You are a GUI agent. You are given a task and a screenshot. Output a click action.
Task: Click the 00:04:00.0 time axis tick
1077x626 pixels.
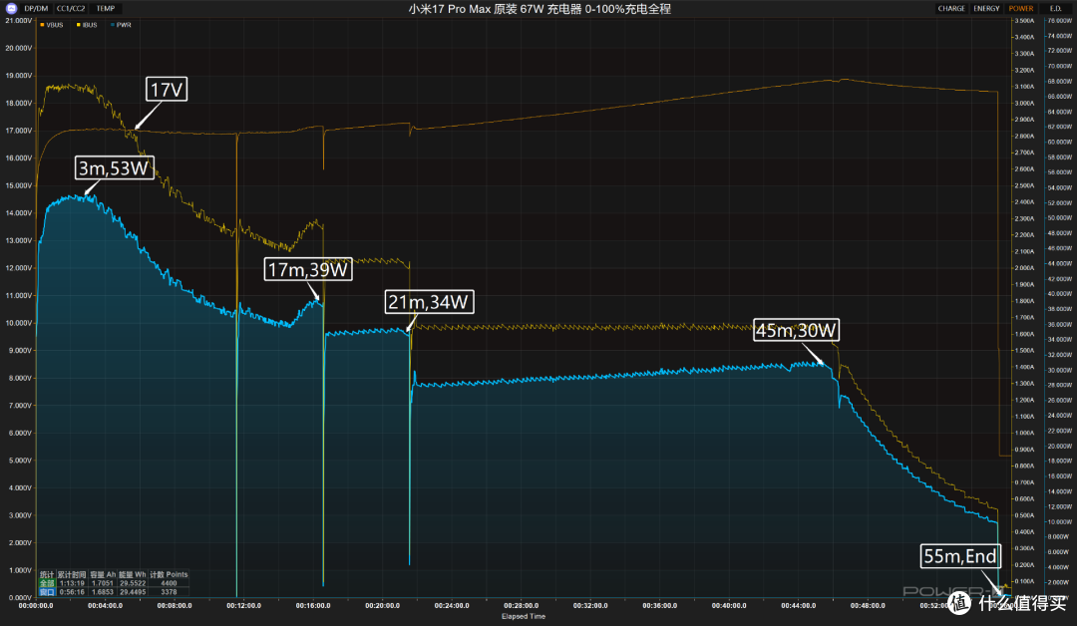point(105,605)
